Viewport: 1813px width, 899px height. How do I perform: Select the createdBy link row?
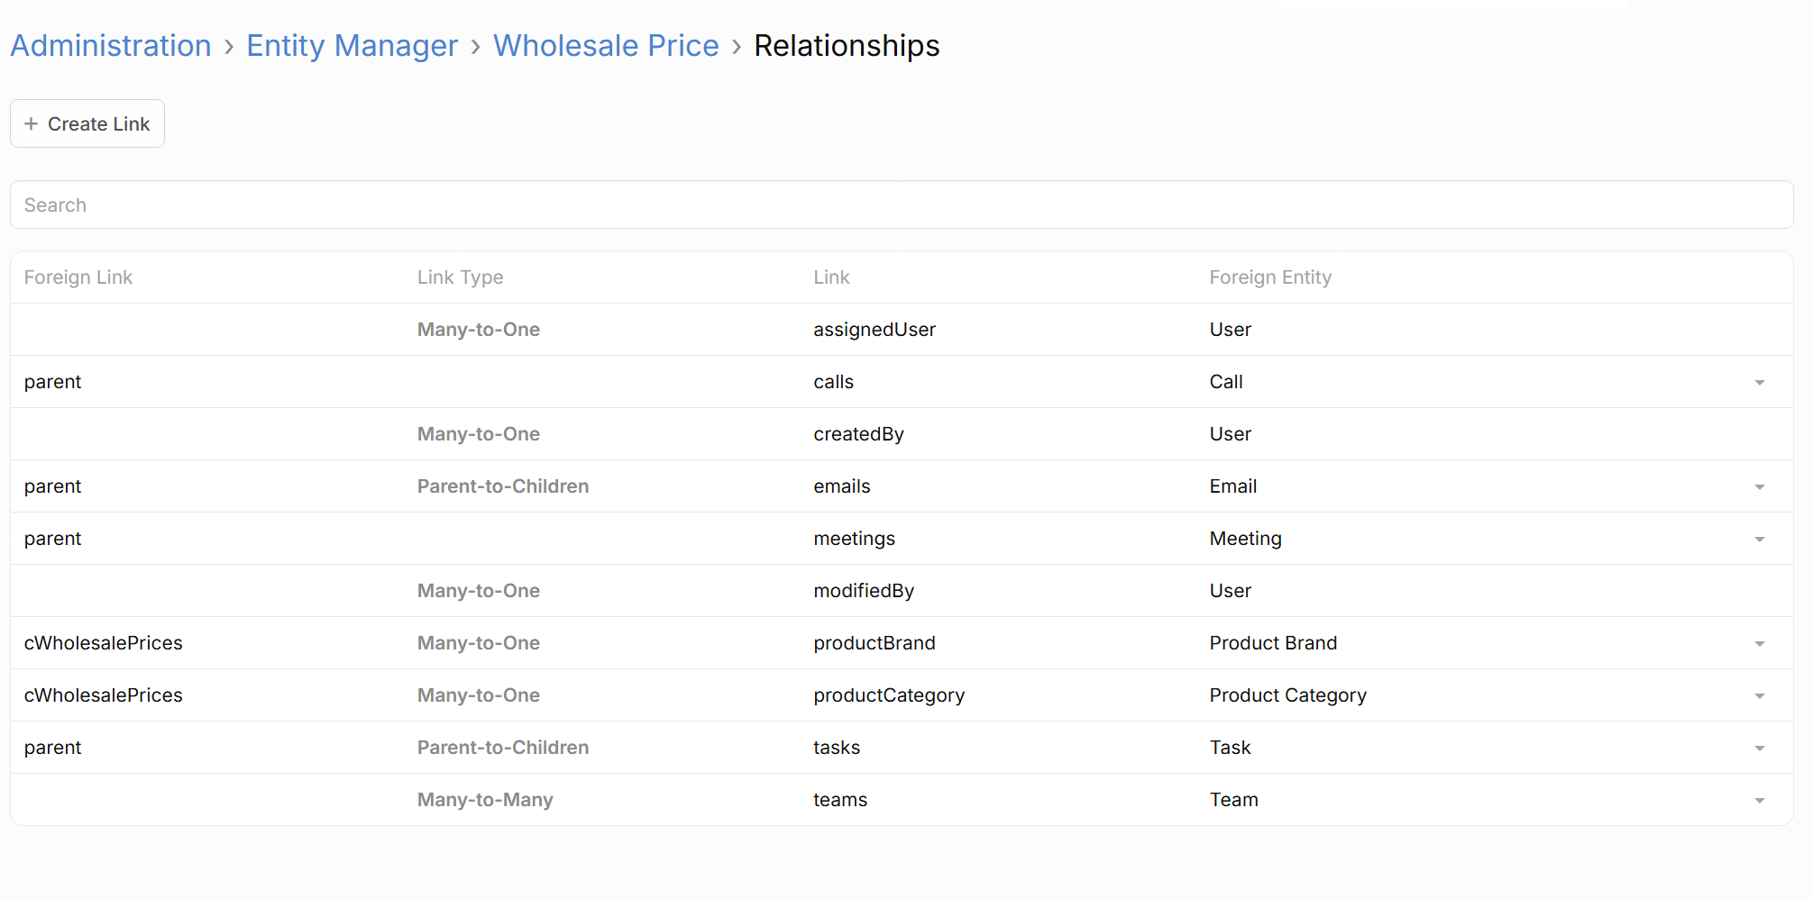coord(858,434)
